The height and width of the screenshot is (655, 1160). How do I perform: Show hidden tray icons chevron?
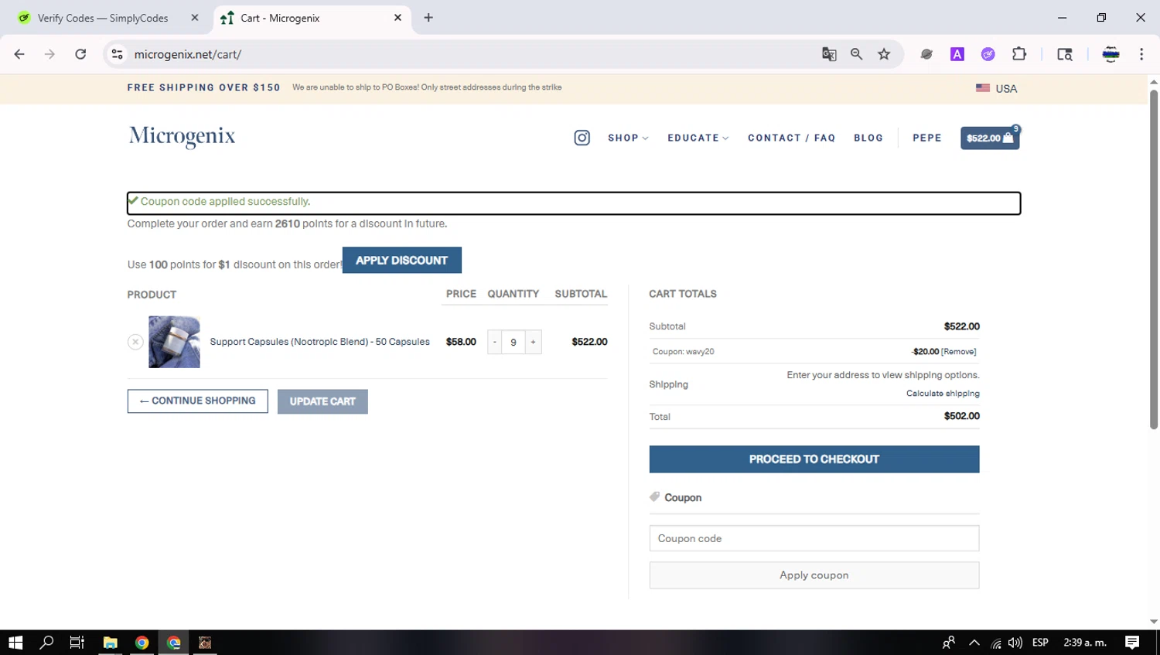(974, 643)
